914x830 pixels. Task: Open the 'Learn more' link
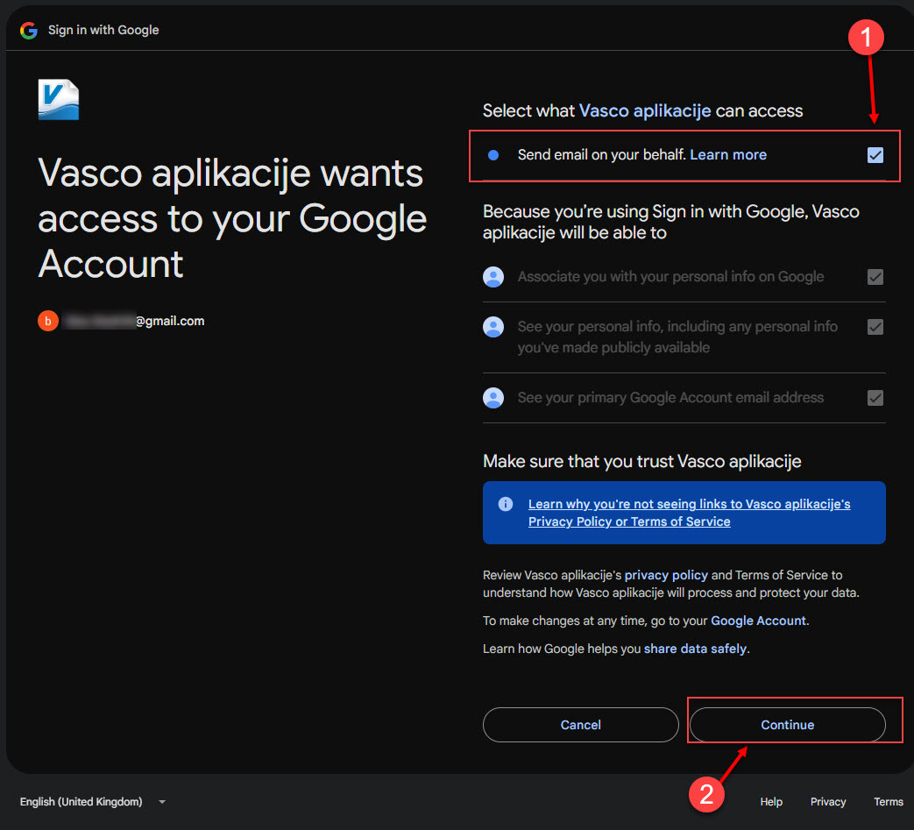pos(728,155)
